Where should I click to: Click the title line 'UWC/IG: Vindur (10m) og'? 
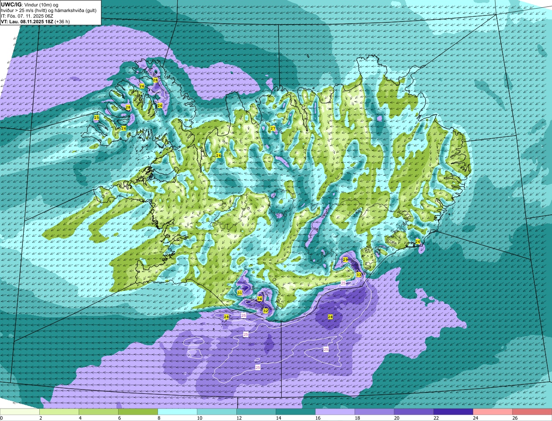(30, 4)
